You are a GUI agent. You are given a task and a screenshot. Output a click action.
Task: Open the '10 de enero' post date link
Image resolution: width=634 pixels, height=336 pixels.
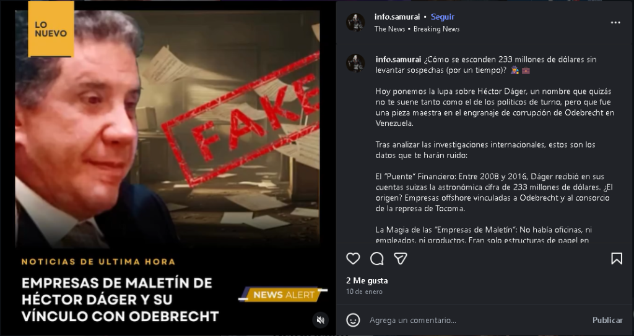click(x=364, y=292)
